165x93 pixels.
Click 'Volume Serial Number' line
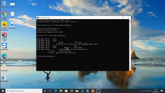(x=50, y=32)
